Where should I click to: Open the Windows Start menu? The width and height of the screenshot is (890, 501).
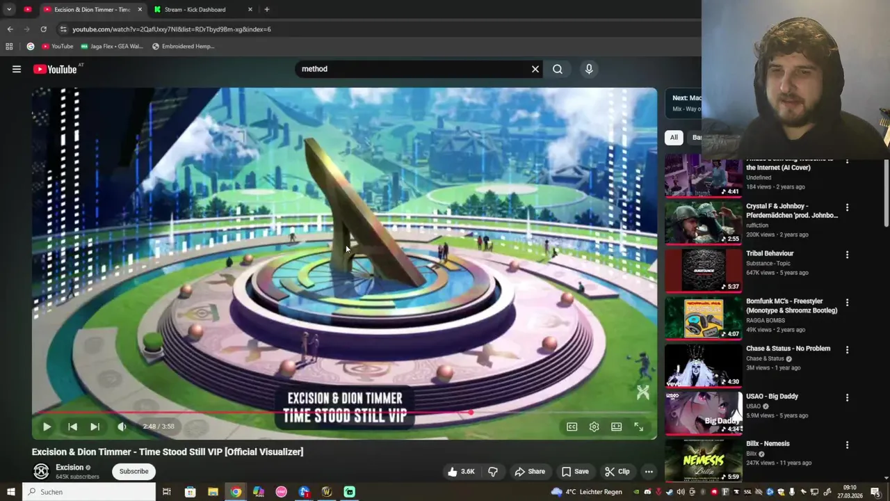(x=10, y=492)
